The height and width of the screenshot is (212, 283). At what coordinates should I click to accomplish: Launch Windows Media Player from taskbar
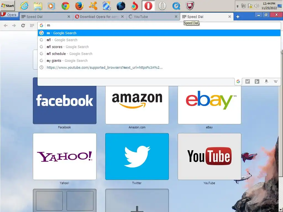51,6
